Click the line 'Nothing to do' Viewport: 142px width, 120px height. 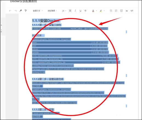39,72
